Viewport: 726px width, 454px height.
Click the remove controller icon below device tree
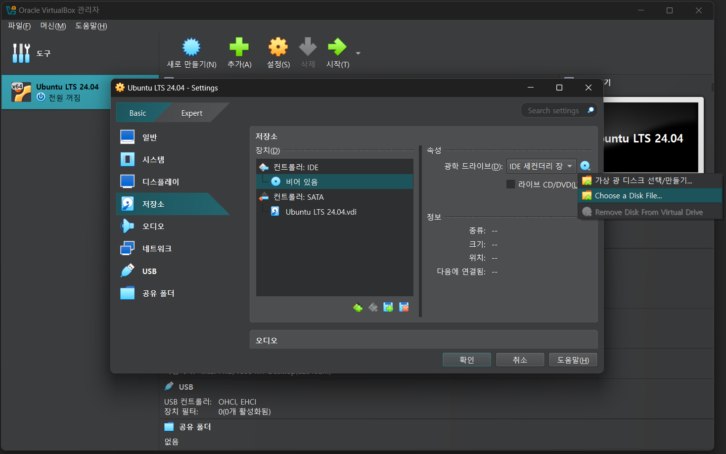(x=373, y=308)
